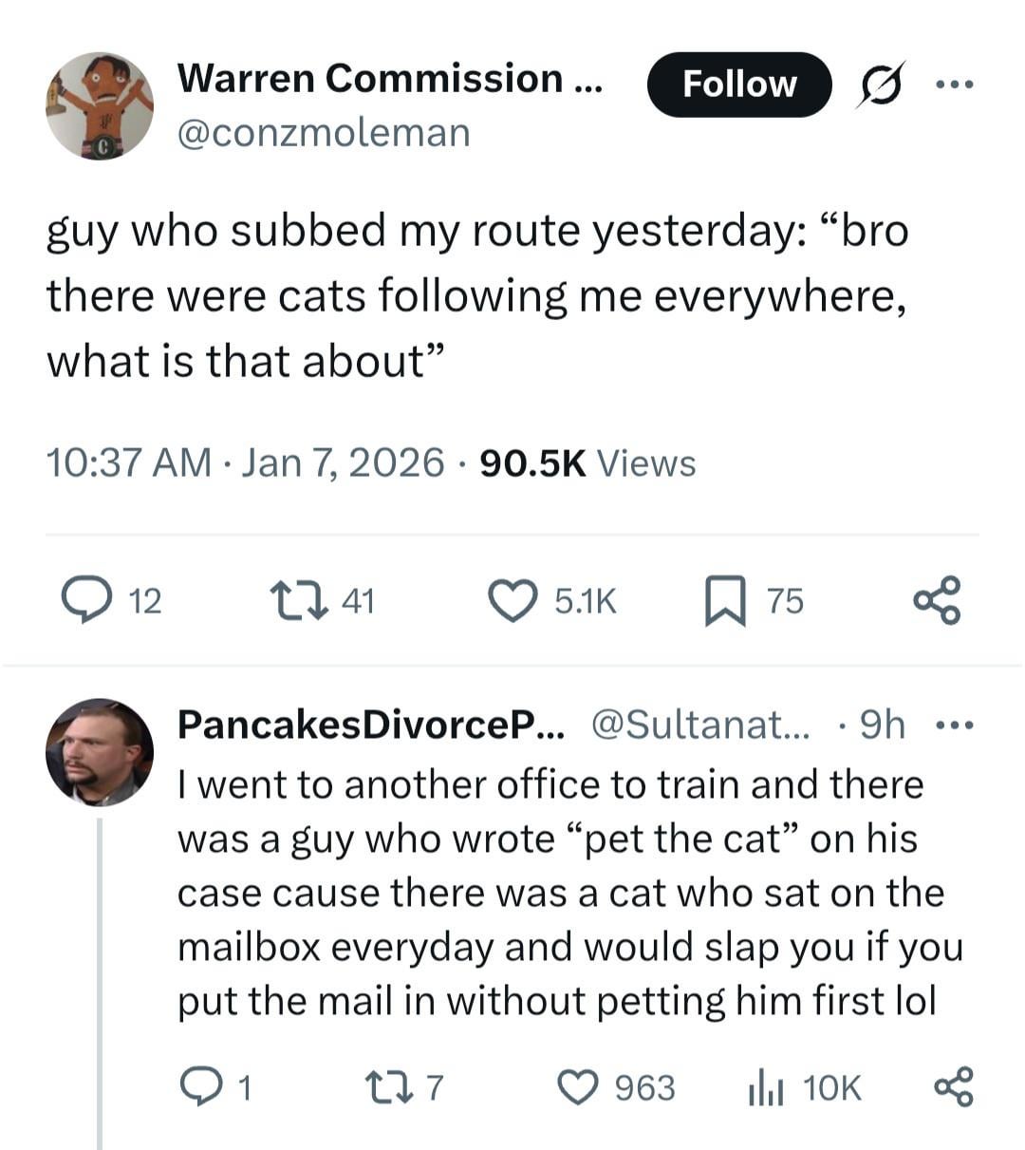
Task: Reply to the main tweet
Action: 86,601
